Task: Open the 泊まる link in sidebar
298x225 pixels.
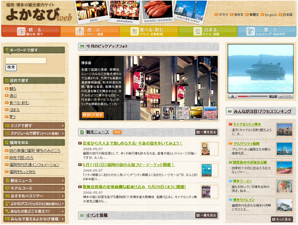Action: tap(14, 110)
